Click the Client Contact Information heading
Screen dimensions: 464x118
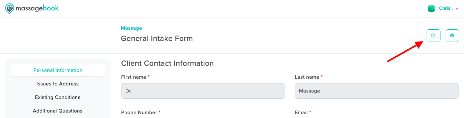tap(168, 63)
